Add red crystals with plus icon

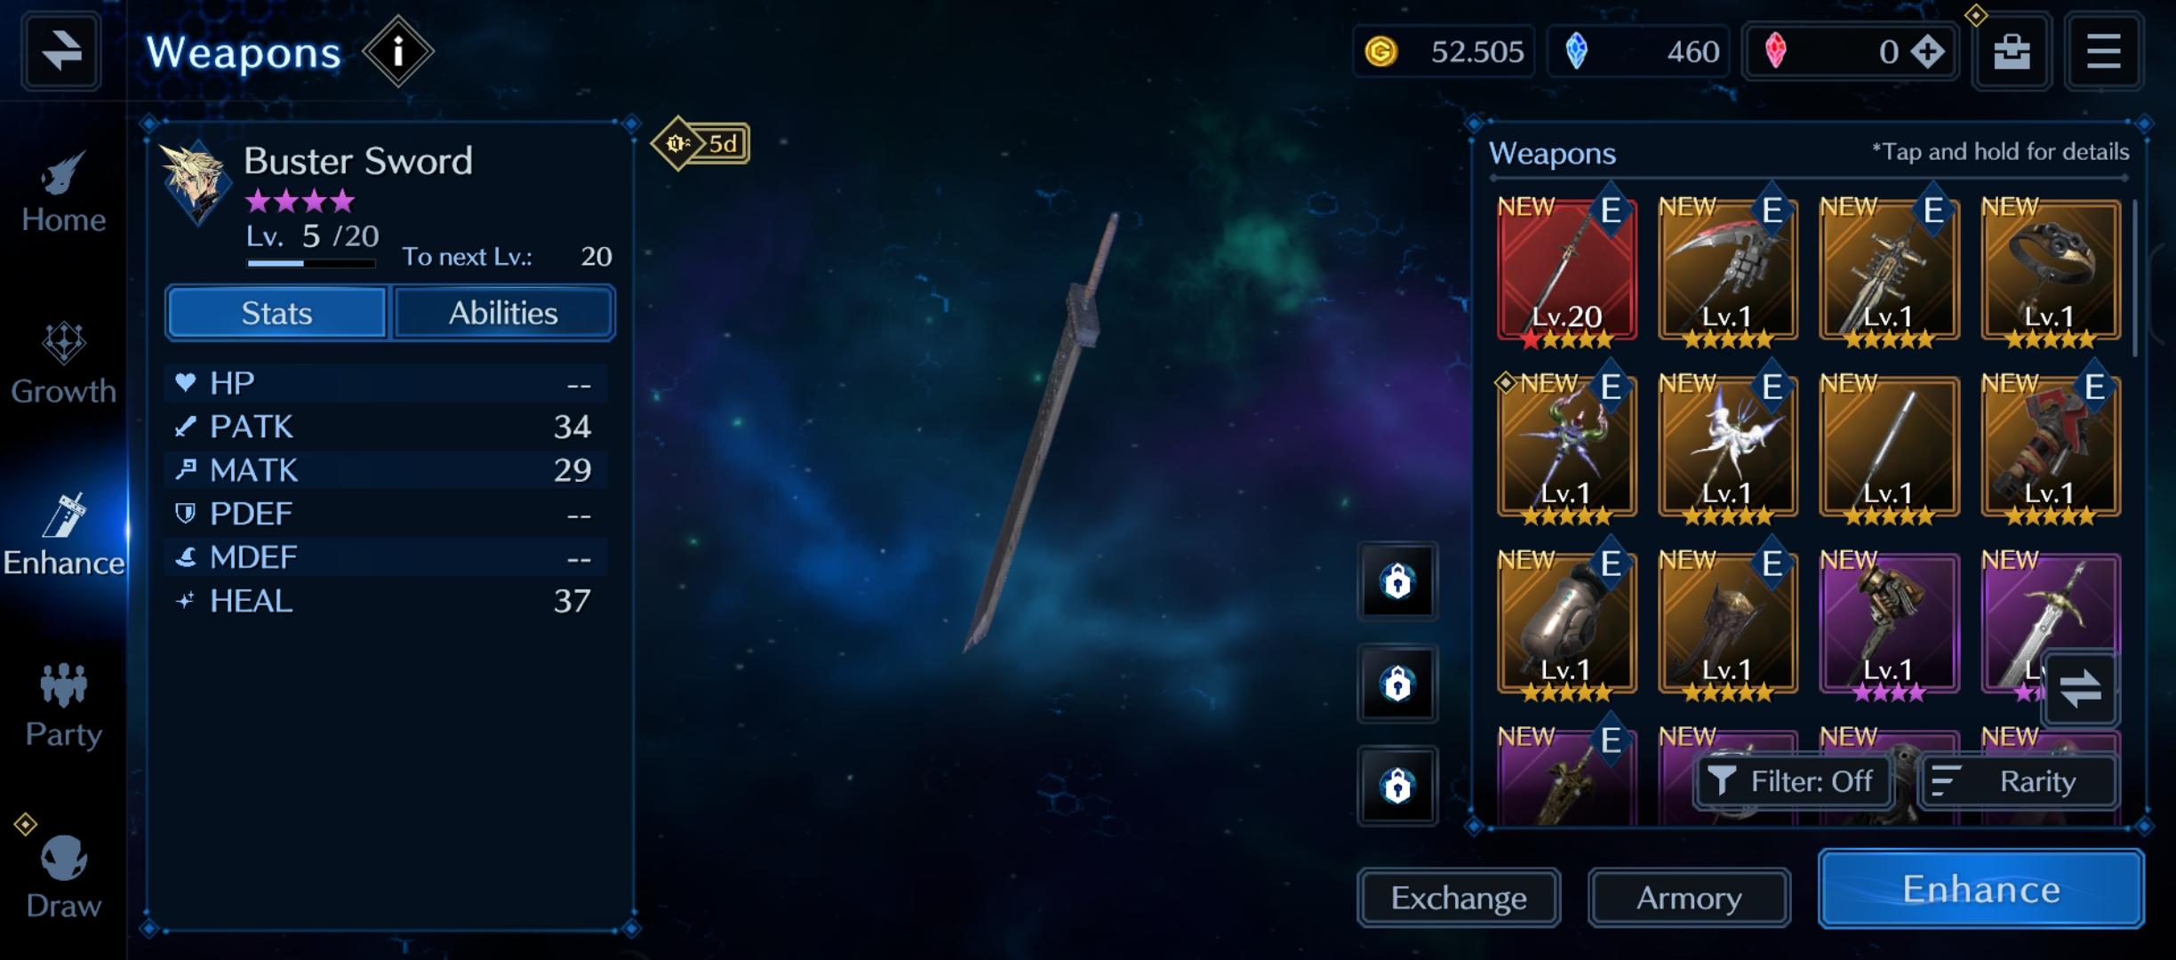coord(1928,52)
